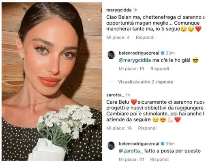
Task: Click red heart in marygcidda's comment
Action: pos(198,29)
